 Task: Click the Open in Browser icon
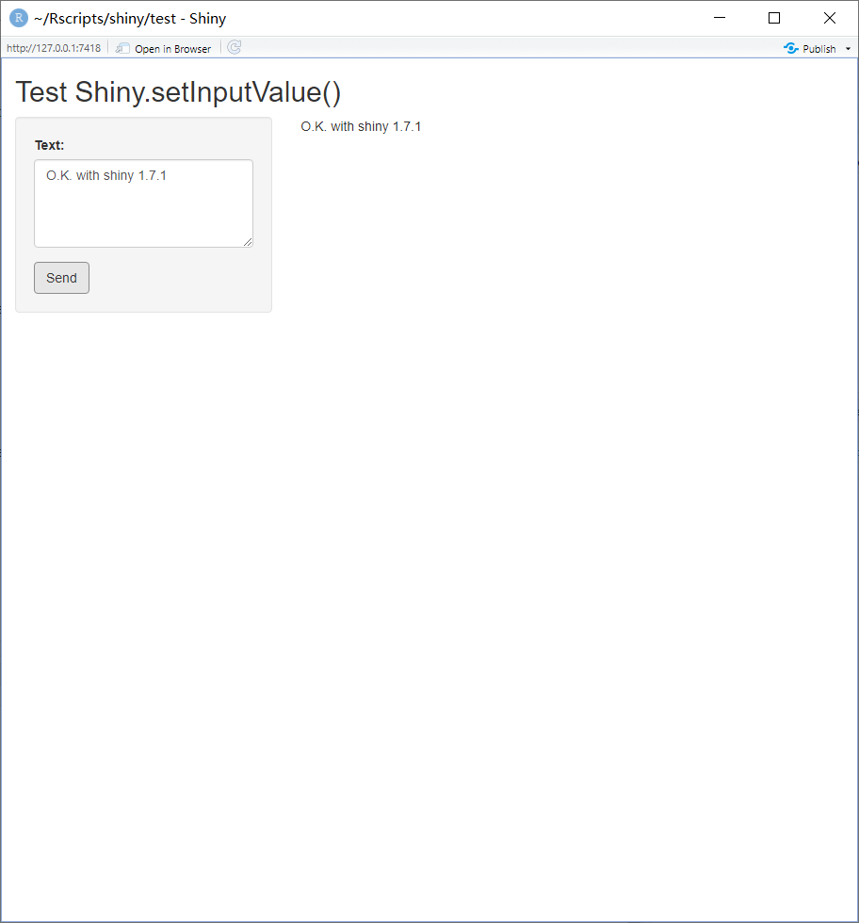pyautogui.click(x=122, y=48)
